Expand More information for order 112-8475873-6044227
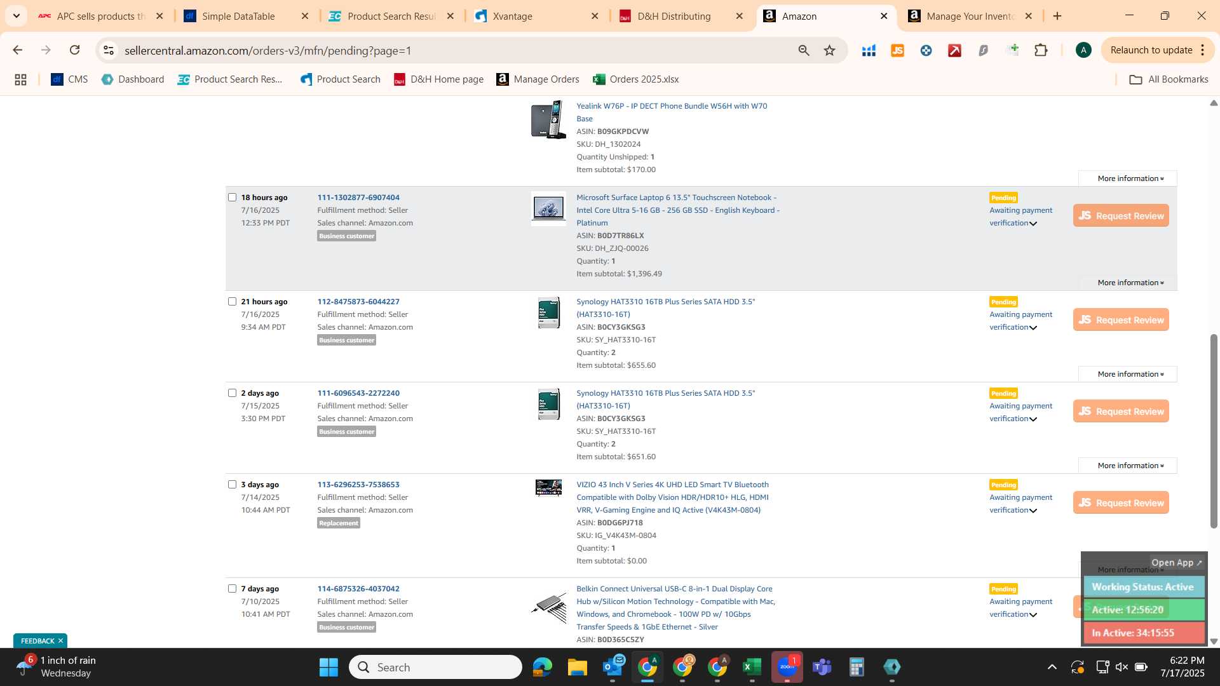This screenshot has width=1220, height=686. click(x=1128, y=374)
